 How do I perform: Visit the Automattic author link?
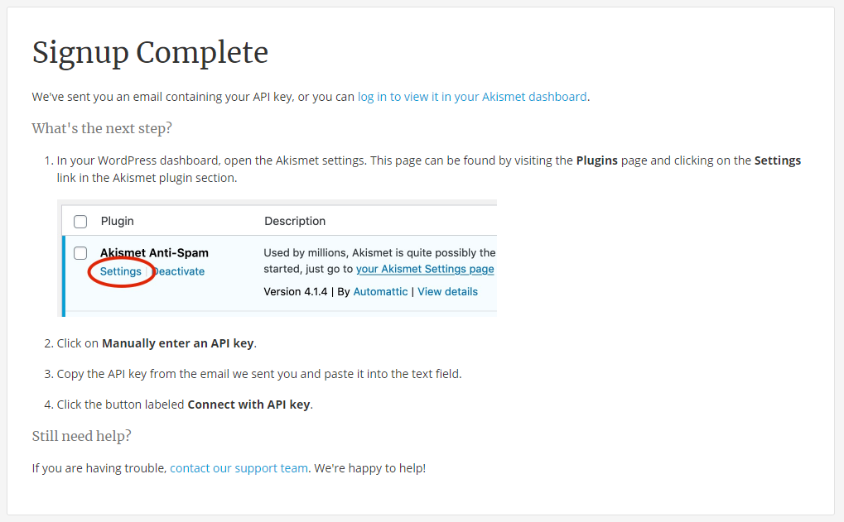pyautogui.click(x=380, y=291)
